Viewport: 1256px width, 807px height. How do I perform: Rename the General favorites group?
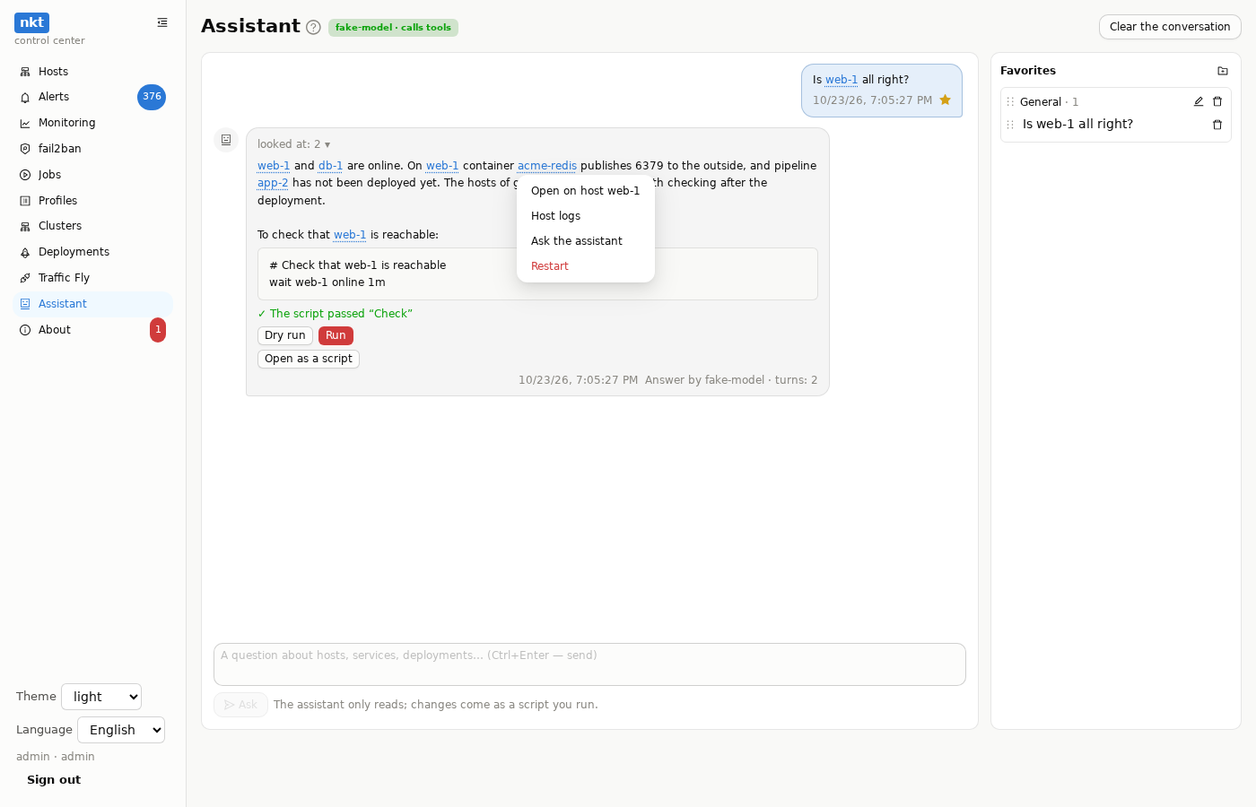1199,101
